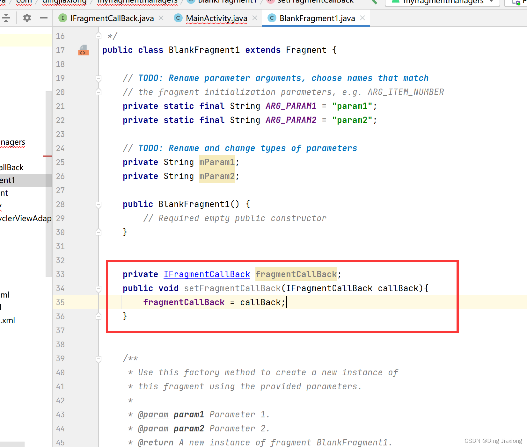527x447 pixels.
Task: Click the 'TODO: Rename and change types' comment
Action: pos(240,148)
